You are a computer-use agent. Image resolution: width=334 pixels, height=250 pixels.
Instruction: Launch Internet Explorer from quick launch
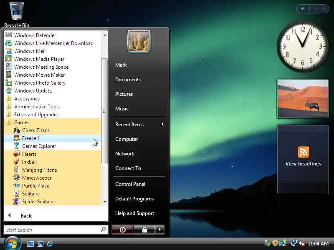point(50,244)
